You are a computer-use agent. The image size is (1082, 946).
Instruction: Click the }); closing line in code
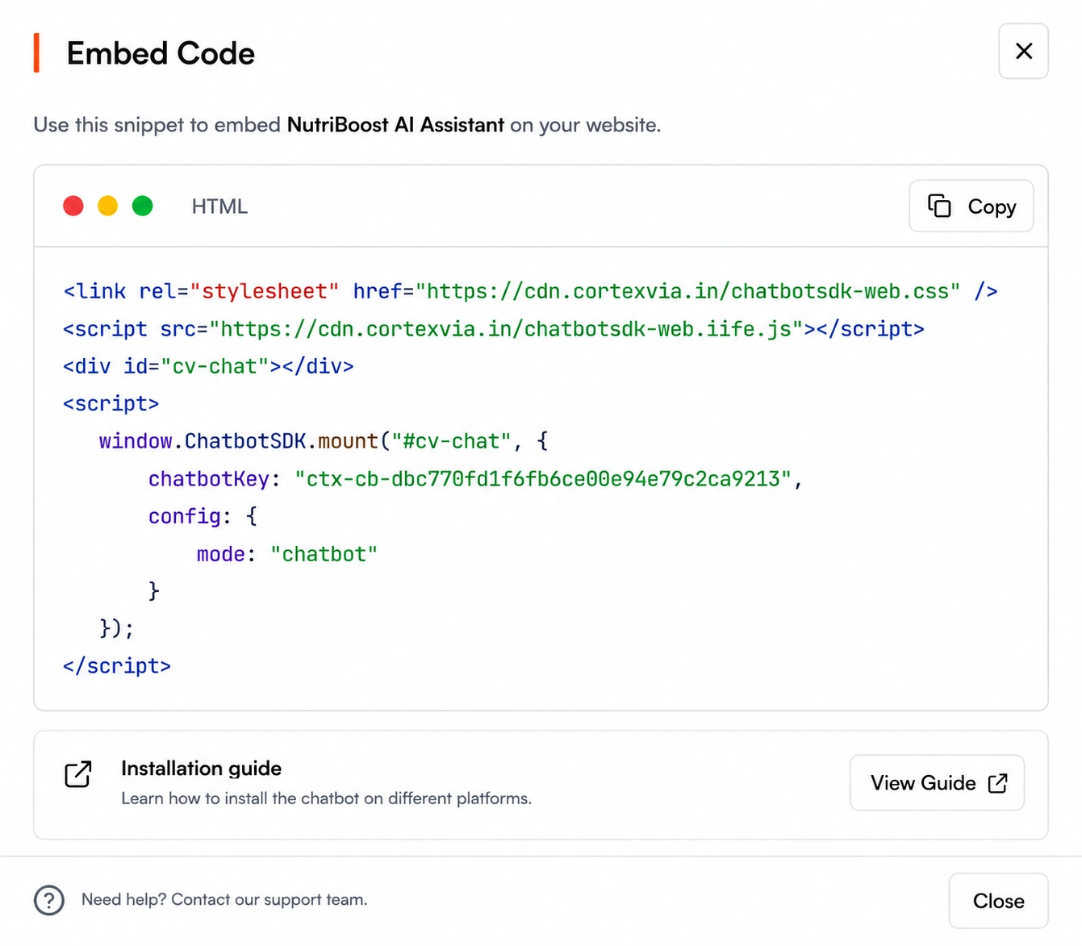point(117,628)
